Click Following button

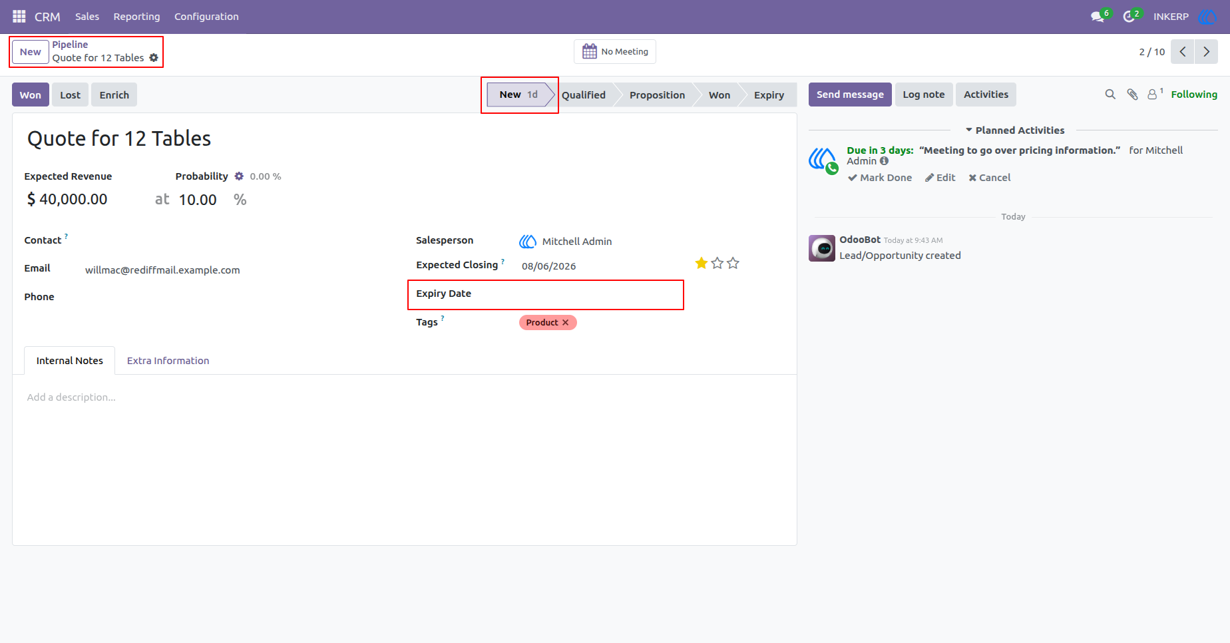tap(1194, 95)
